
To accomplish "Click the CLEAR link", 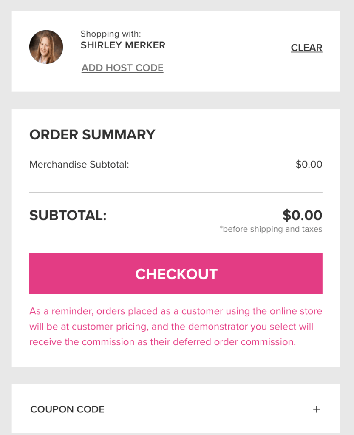I will pyautogui.click(x=306, y=48).
